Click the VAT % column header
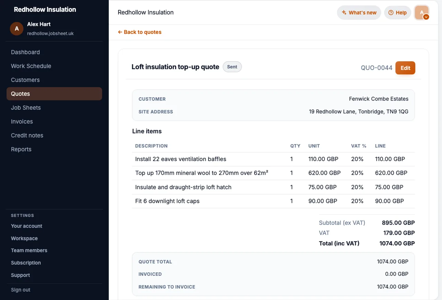This screenshot has height=300, width=442. click(359, 146)
